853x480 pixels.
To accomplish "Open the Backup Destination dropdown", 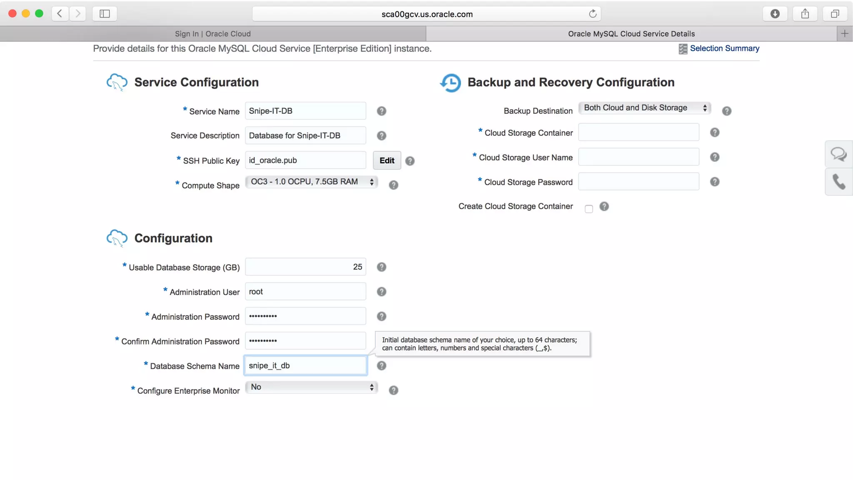I will point(644,108).
